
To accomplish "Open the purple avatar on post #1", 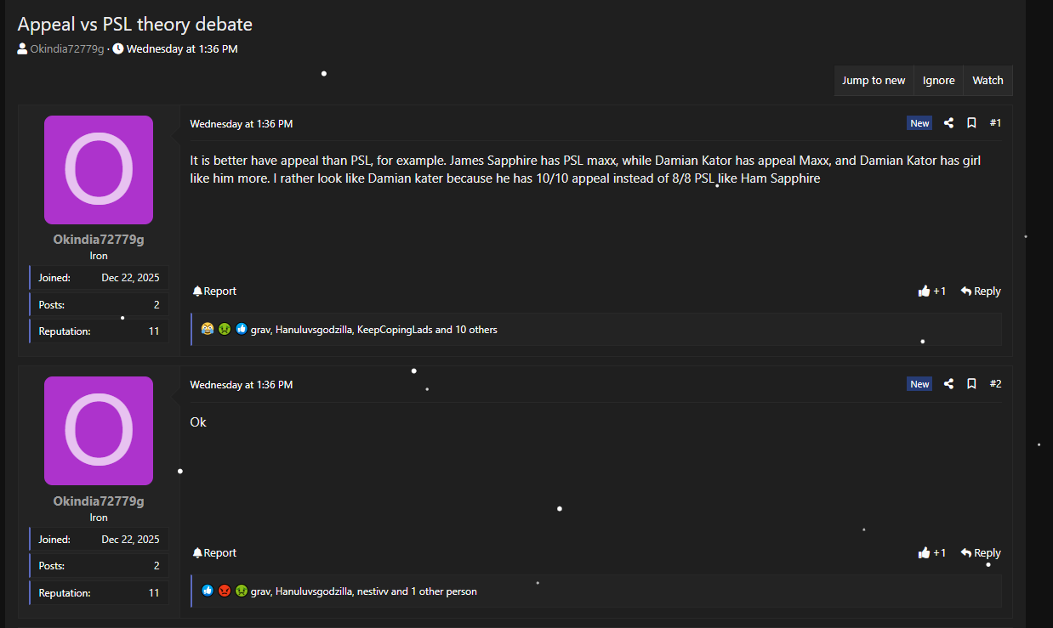I will (99, 170).
